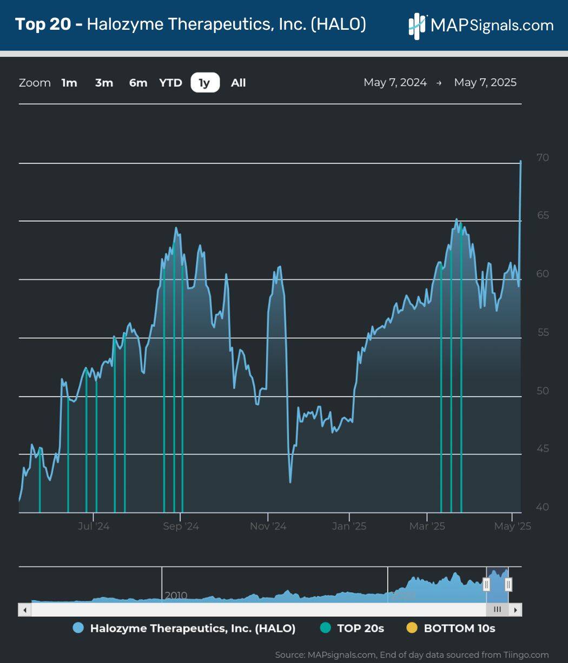The image size is (568, 663).
Task: Select the 1y zoom range
Action: click(205, 83)
